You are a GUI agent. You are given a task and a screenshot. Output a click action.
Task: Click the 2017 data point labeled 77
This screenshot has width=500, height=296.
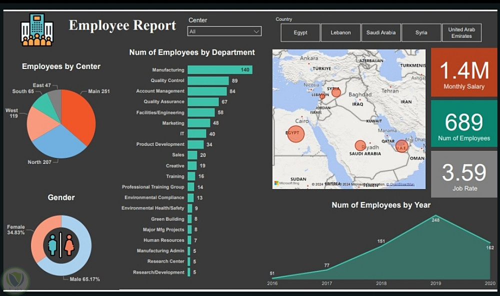click(326, 270)
